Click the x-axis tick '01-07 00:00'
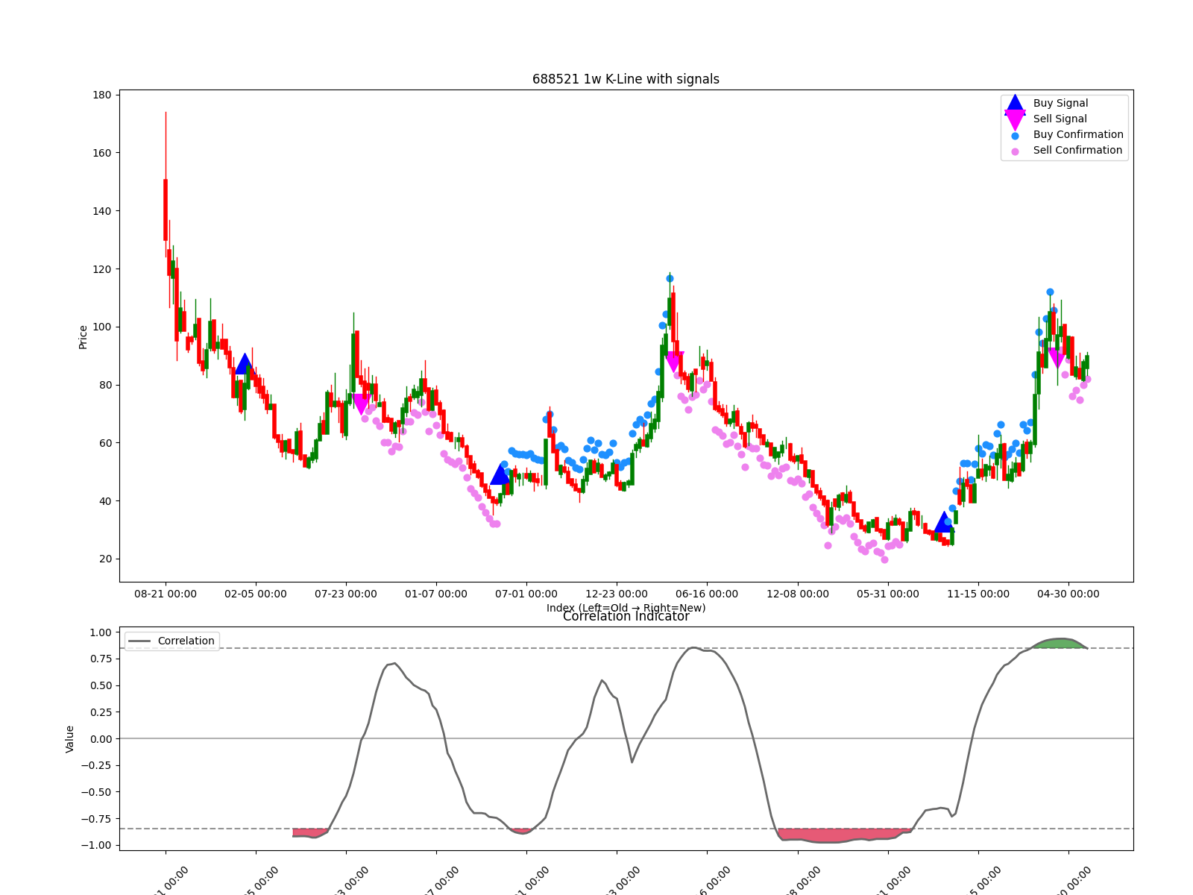This screenshot has height=895, width=1193. (436, 594)
